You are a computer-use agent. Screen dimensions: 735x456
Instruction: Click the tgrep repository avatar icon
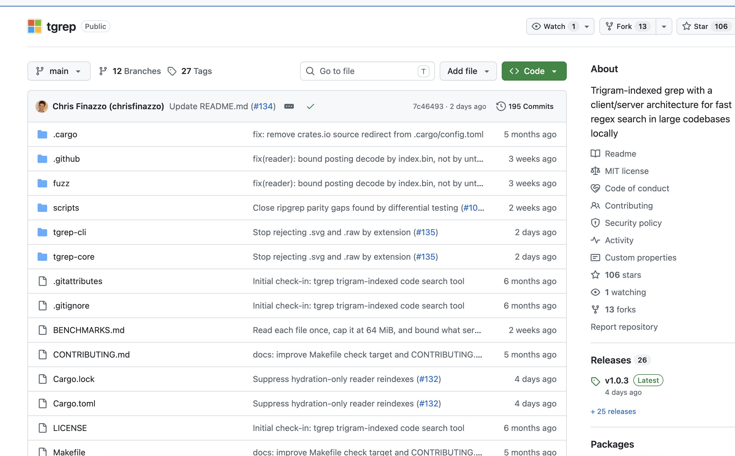point(34,26)
